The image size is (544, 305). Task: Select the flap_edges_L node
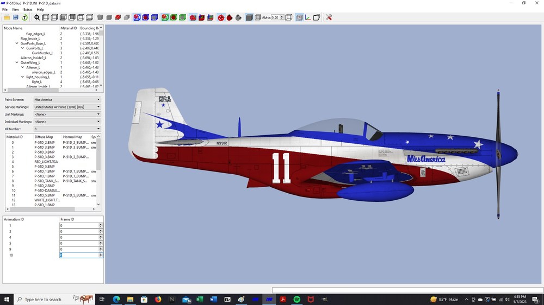point(35,34)
